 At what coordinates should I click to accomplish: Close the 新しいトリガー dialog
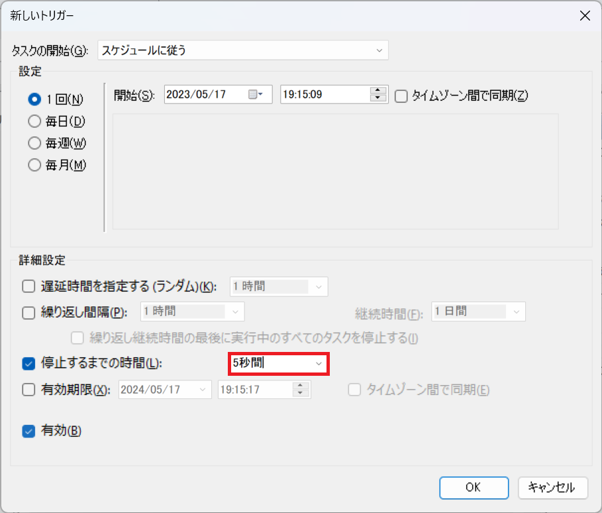(x=585, y=16)
